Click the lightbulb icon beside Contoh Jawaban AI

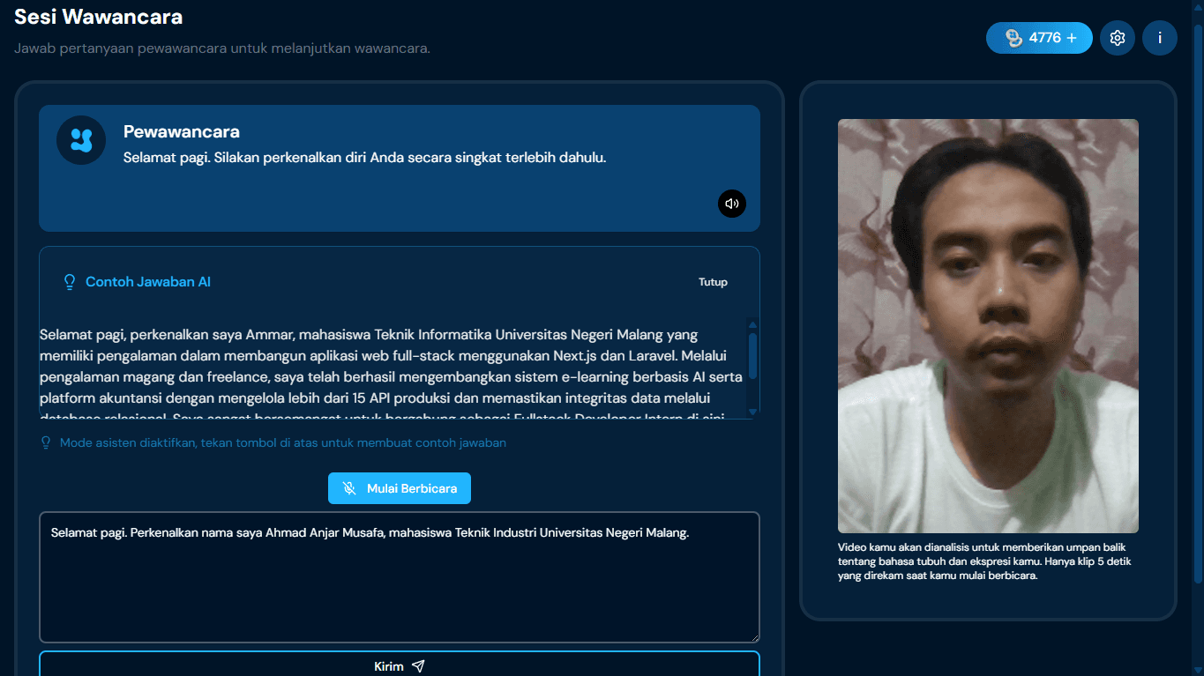click(70, 282)
